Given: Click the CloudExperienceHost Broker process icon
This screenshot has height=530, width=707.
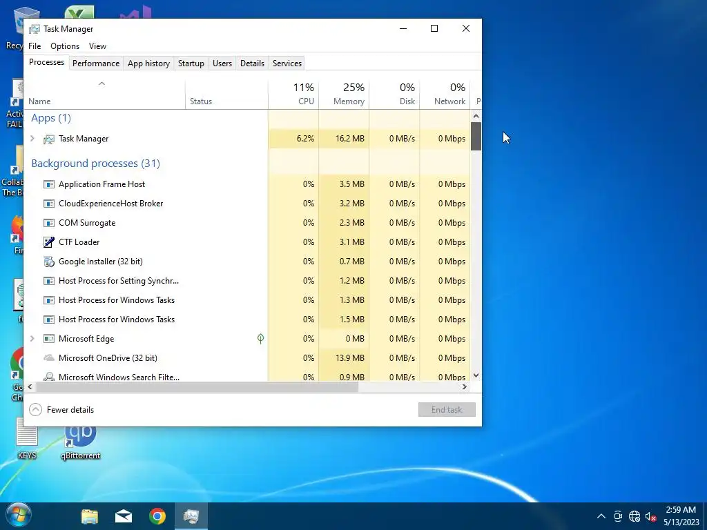Looking at the screenshot, I should coord(49,204).
